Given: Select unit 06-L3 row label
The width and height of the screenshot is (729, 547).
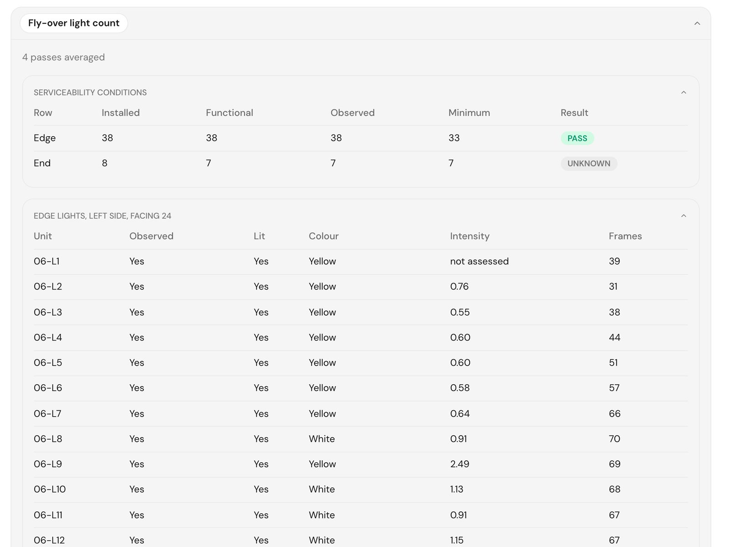Looking at the screenshot, I should (48, 312).
